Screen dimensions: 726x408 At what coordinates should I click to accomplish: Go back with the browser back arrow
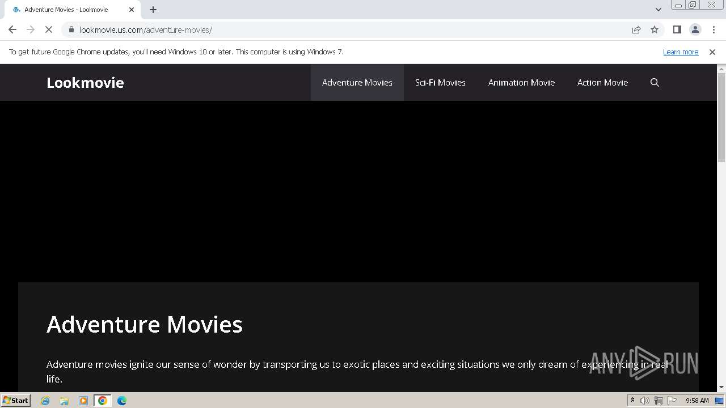(x=12, y=30)
